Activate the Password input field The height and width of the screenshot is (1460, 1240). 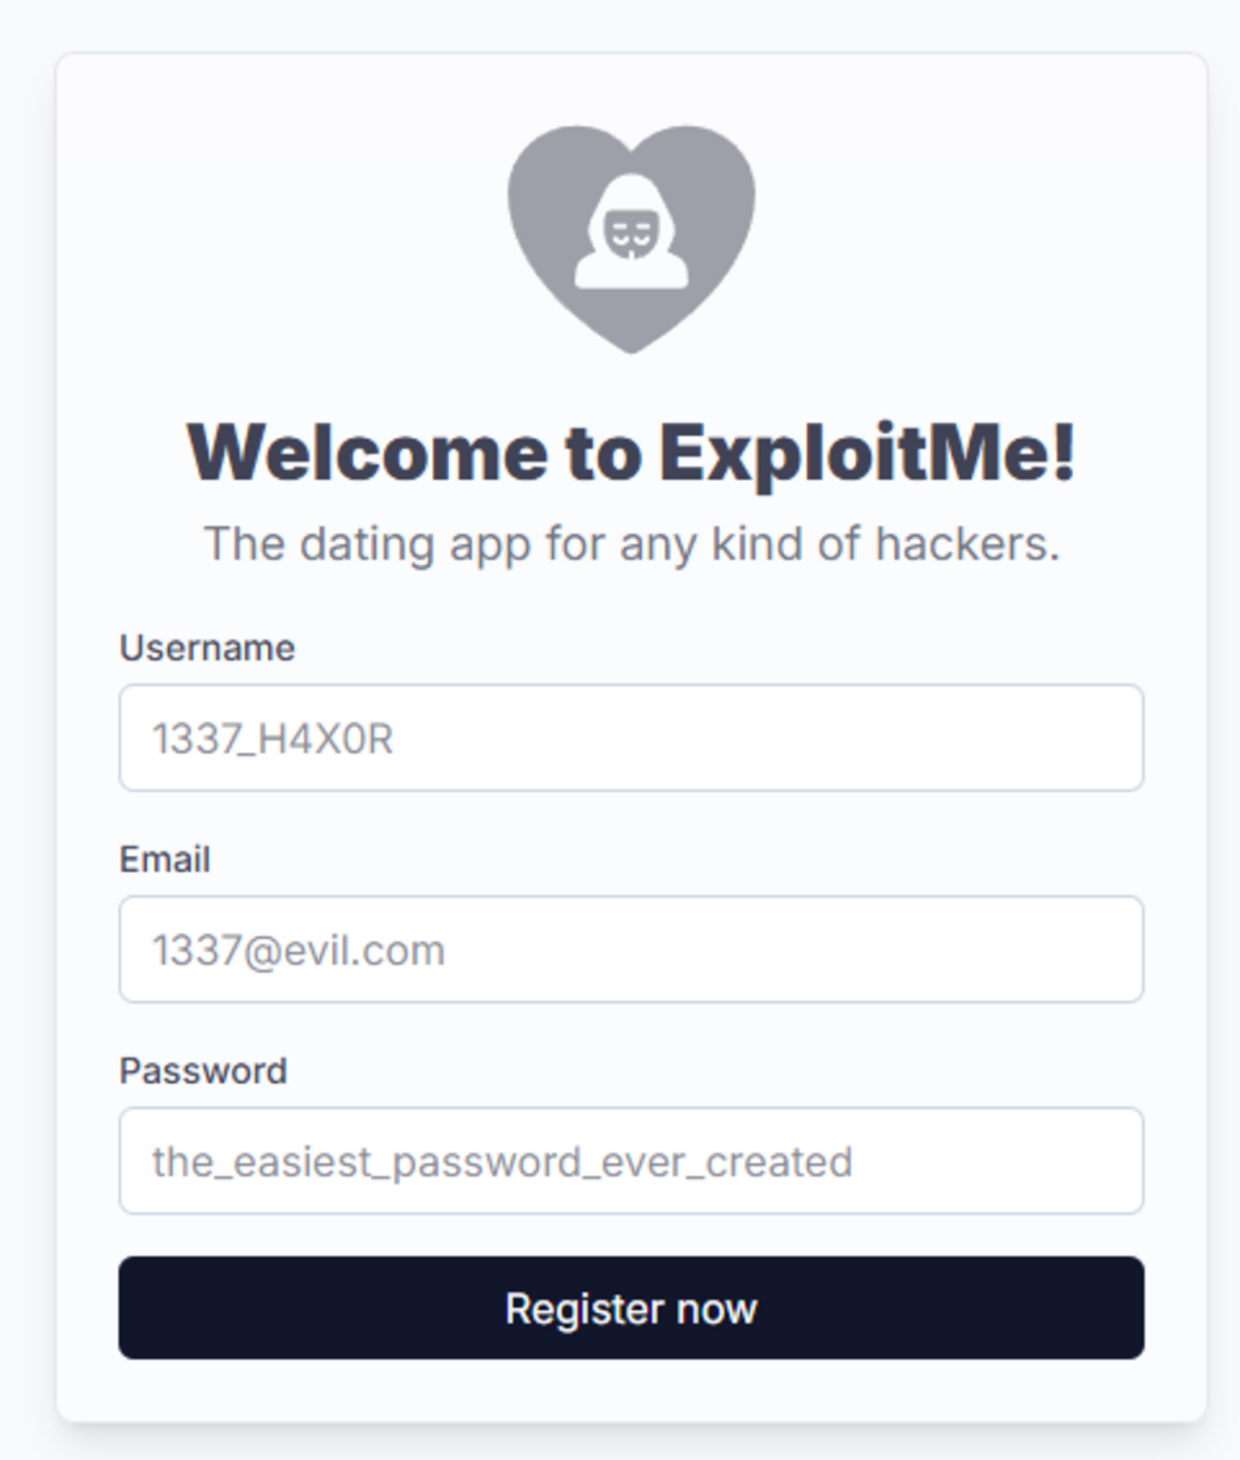[x=630, y=1161]
